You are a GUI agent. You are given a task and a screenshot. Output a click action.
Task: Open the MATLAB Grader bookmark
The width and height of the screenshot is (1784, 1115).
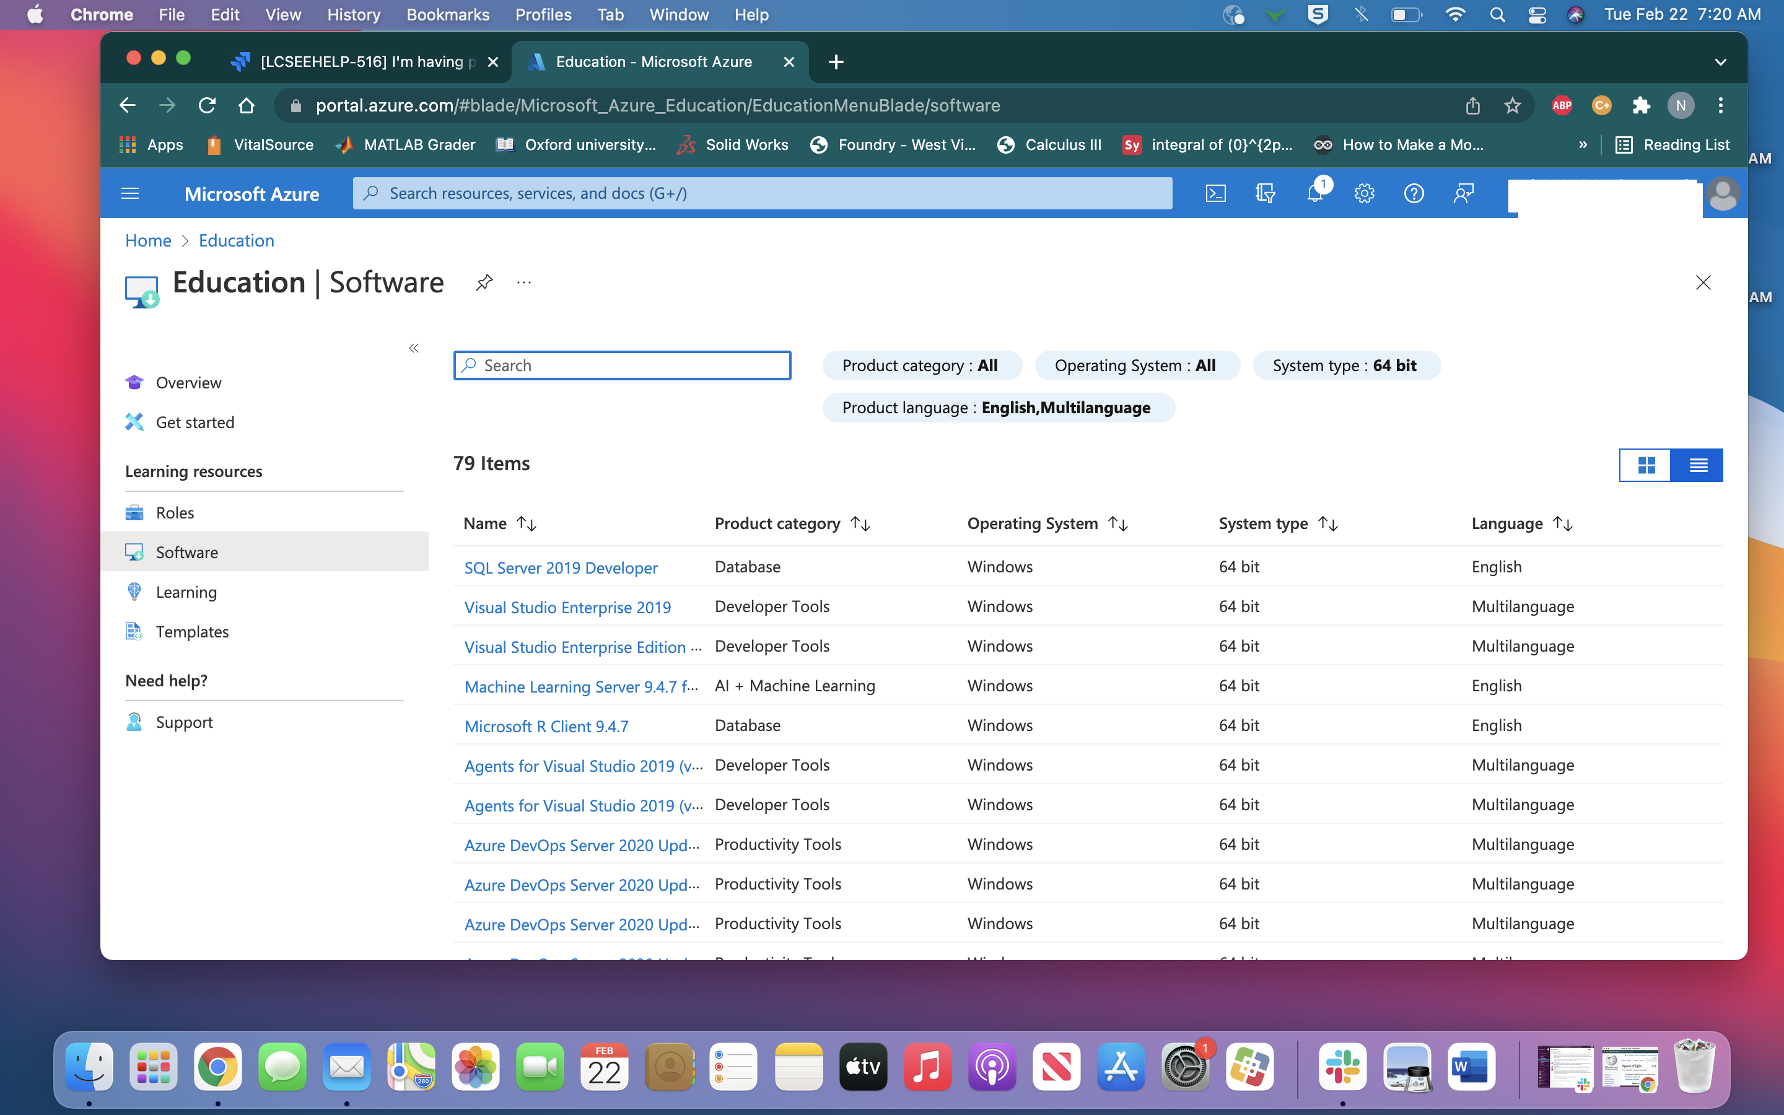(x=406, y=144)
